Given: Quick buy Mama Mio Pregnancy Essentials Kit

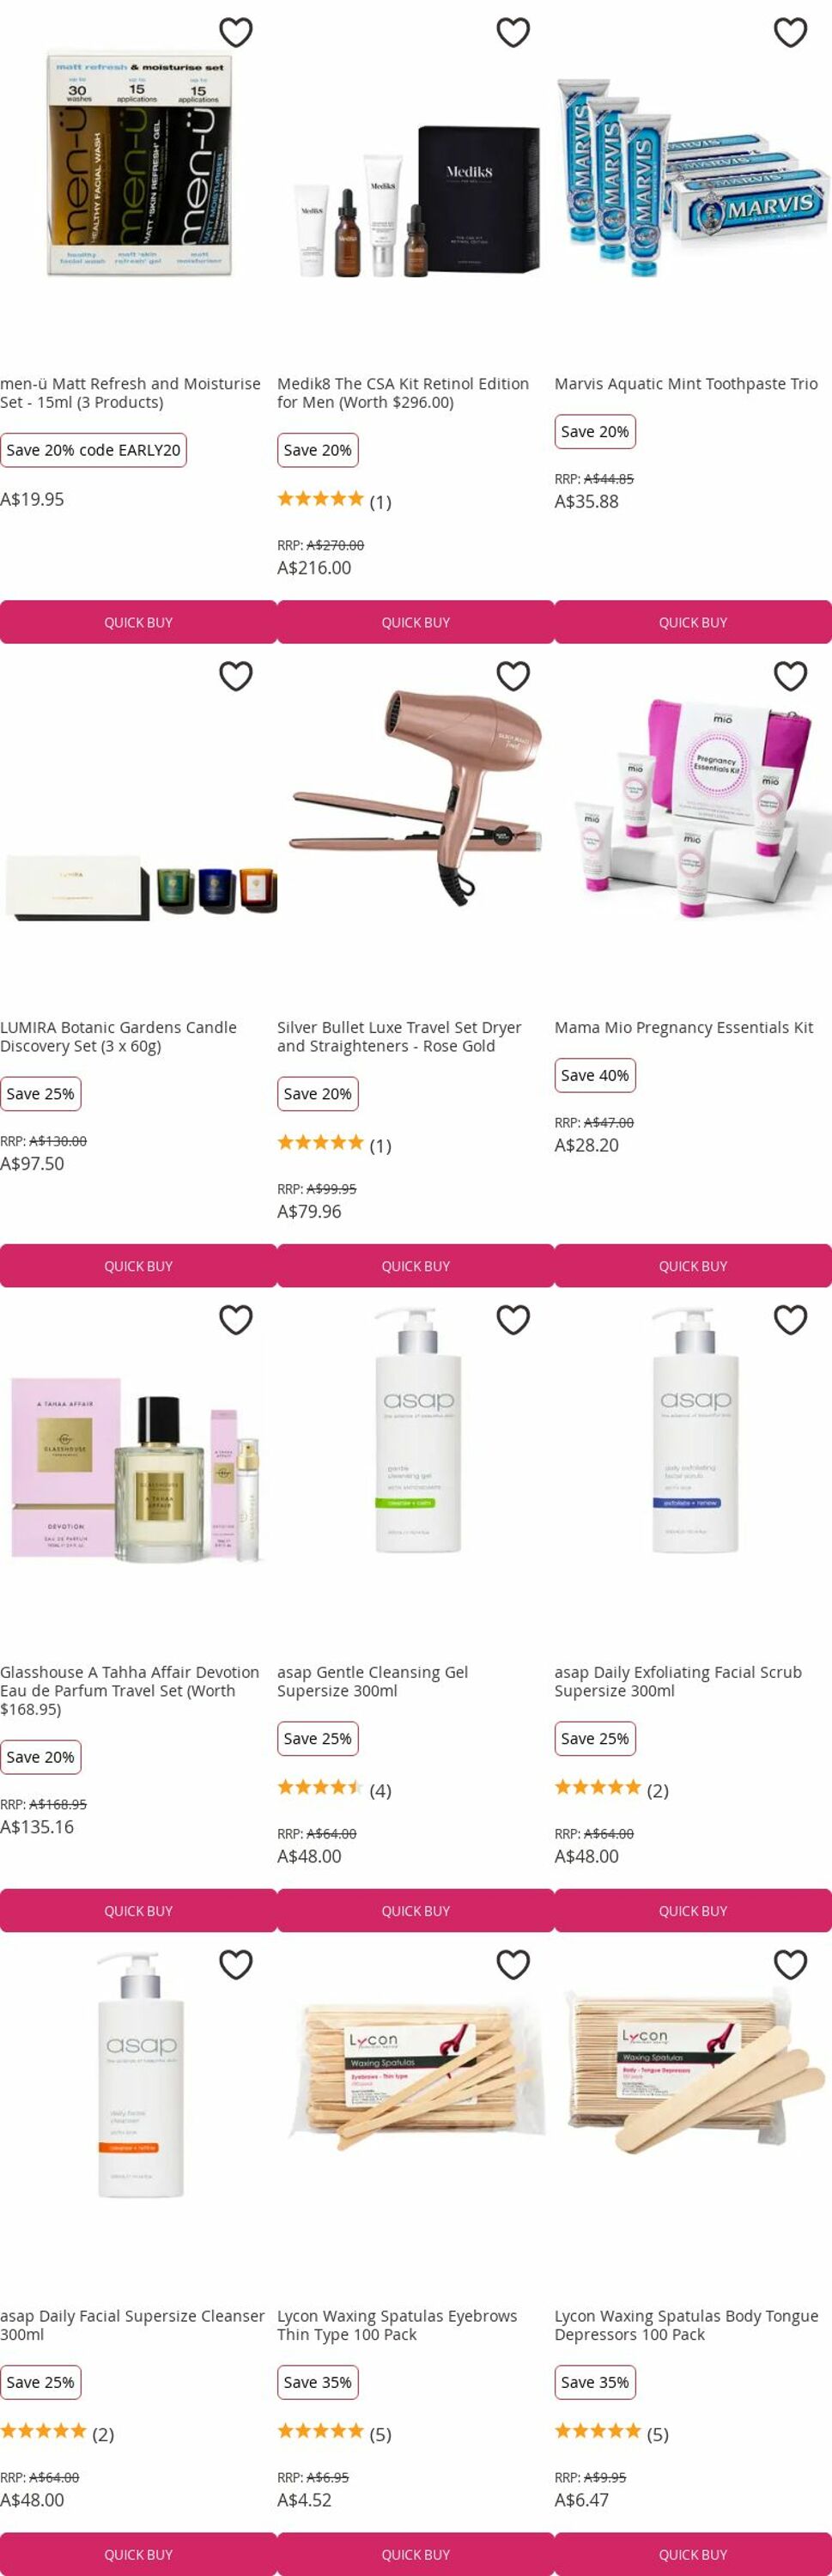Looking at the screenshot, I should [693, 1266].
